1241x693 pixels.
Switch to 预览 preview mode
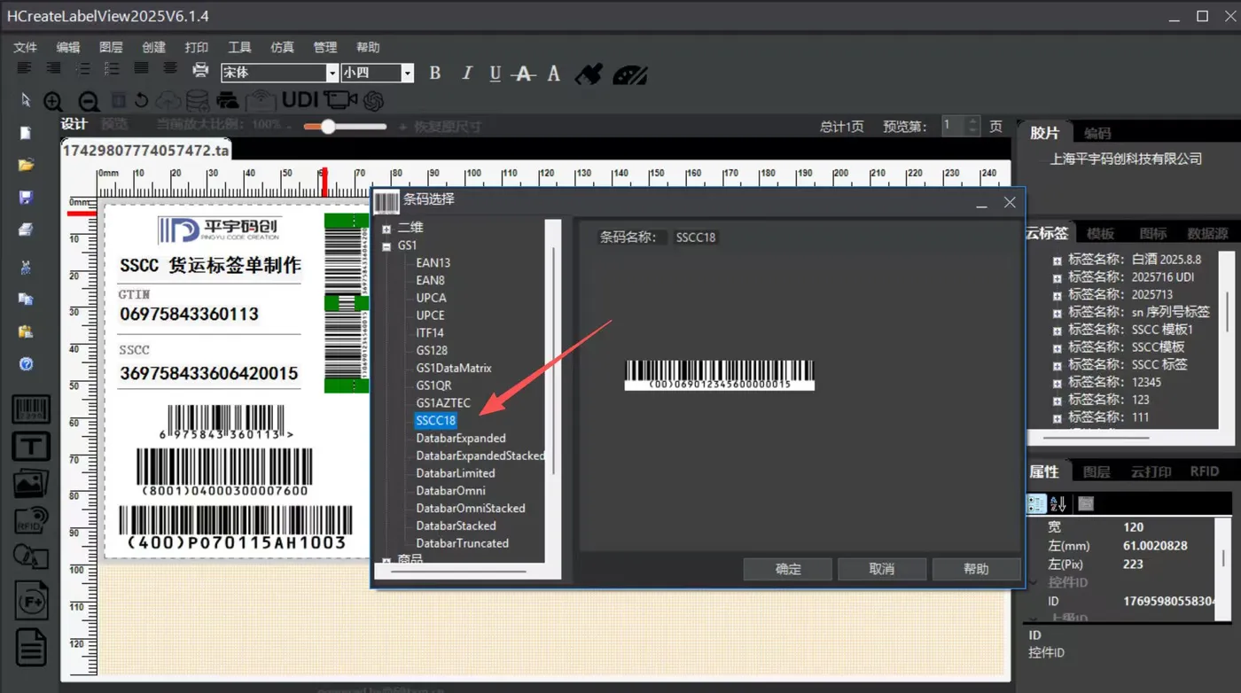[x=114, y=125]
